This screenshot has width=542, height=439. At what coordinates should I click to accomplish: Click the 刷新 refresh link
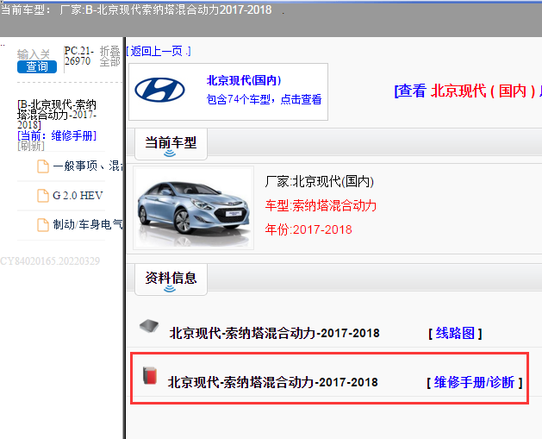tap(31, 146)
